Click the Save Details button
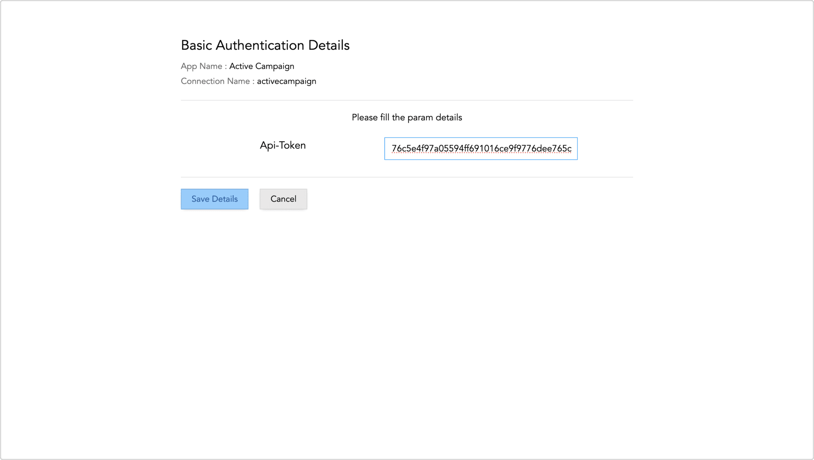 pos(214,199)
